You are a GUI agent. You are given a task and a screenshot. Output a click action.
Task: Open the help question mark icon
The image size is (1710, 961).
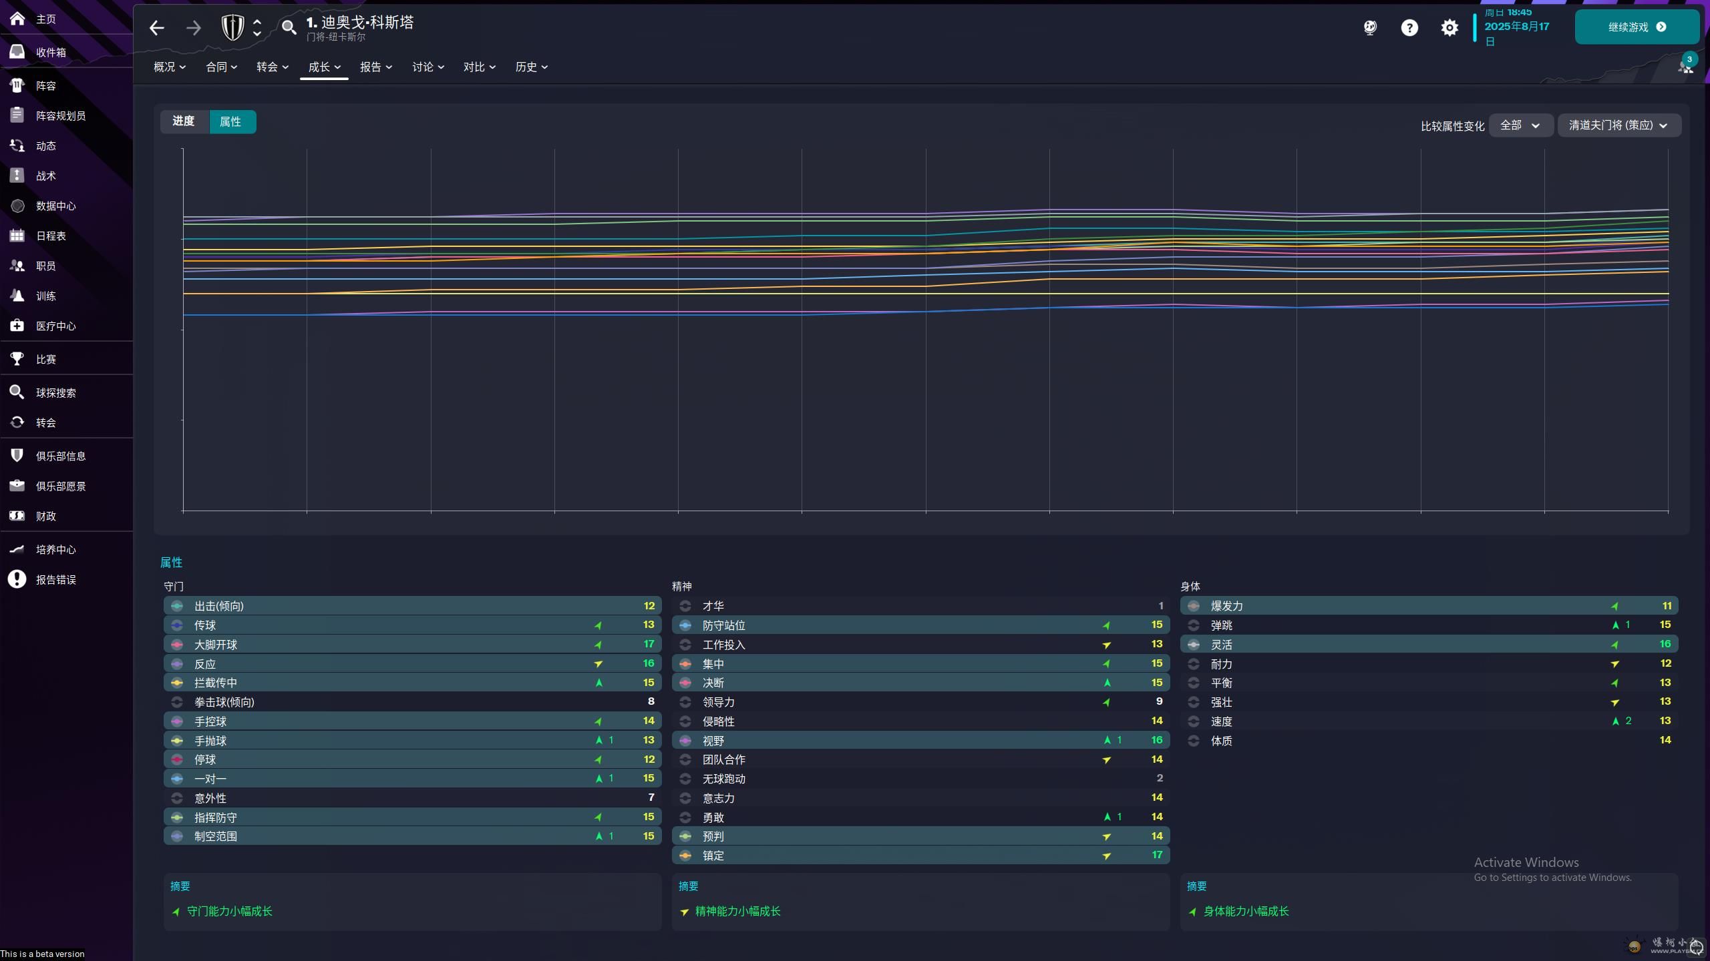coord(1409,27)
